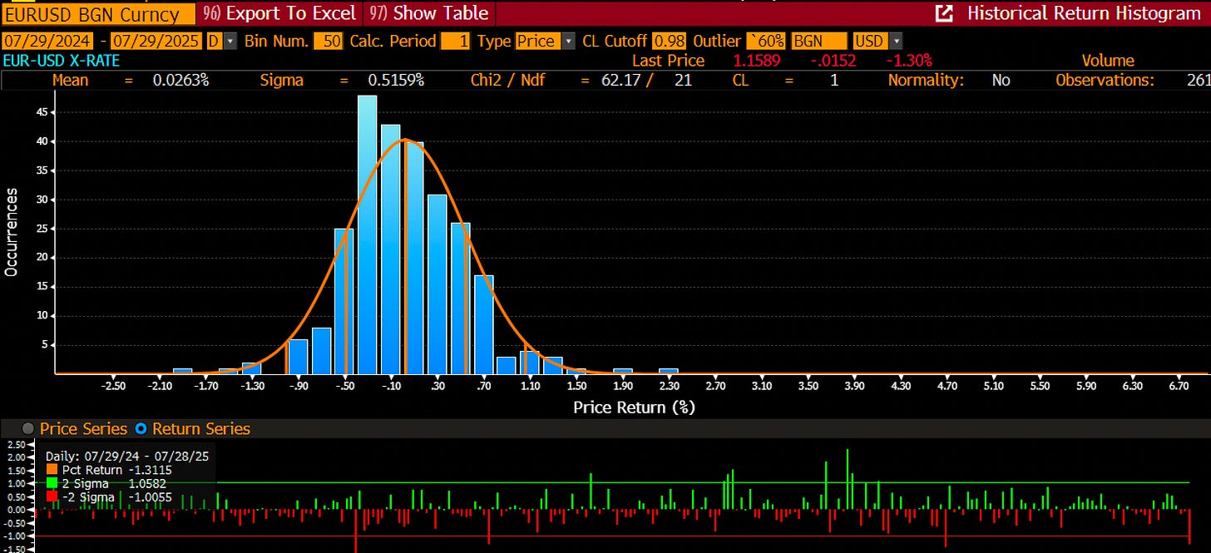1211x553 pixels.
Task: Click the start date field 07/29/2024
Action: (47, 41)
